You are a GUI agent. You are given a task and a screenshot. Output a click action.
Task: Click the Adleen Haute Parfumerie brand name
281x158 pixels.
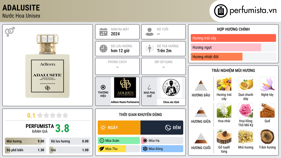point(125,102)
